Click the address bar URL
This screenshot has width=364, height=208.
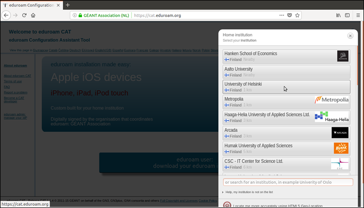[x=157, y=15]
